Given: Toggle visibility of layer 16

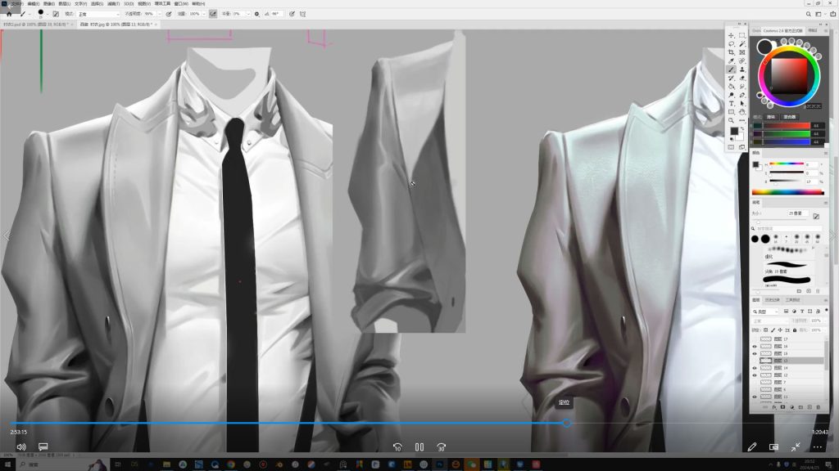Looking at the screenshot, I should pos(755,346).
